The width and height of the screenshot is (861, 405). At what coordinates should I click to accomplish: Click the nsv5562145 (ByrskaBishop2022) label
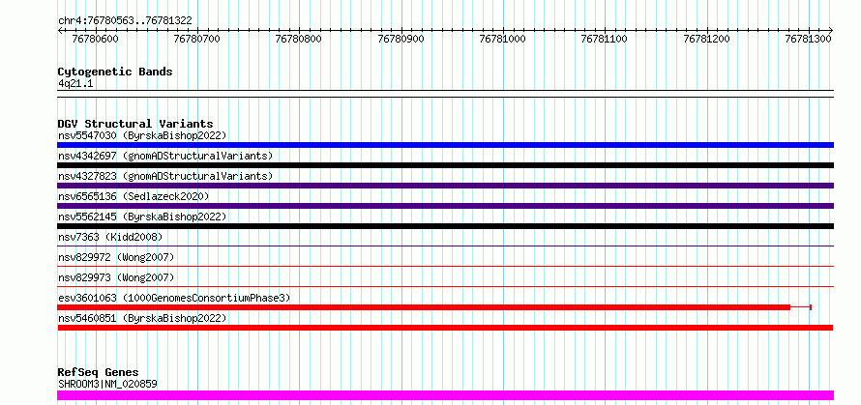coord(142,217)
